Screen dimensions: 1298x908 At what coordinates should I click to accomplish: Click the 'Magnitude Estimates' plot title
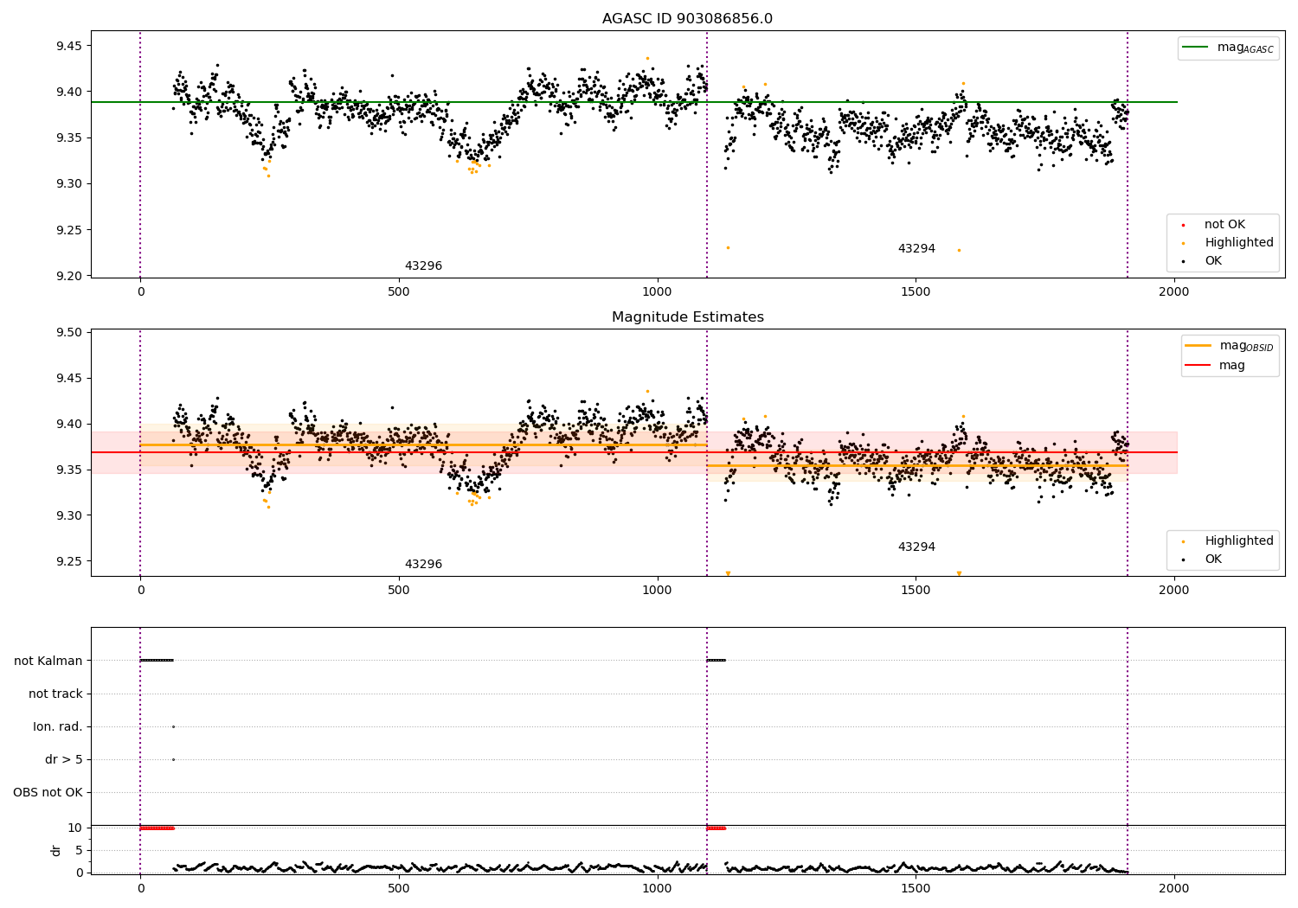tap(687, 317)
